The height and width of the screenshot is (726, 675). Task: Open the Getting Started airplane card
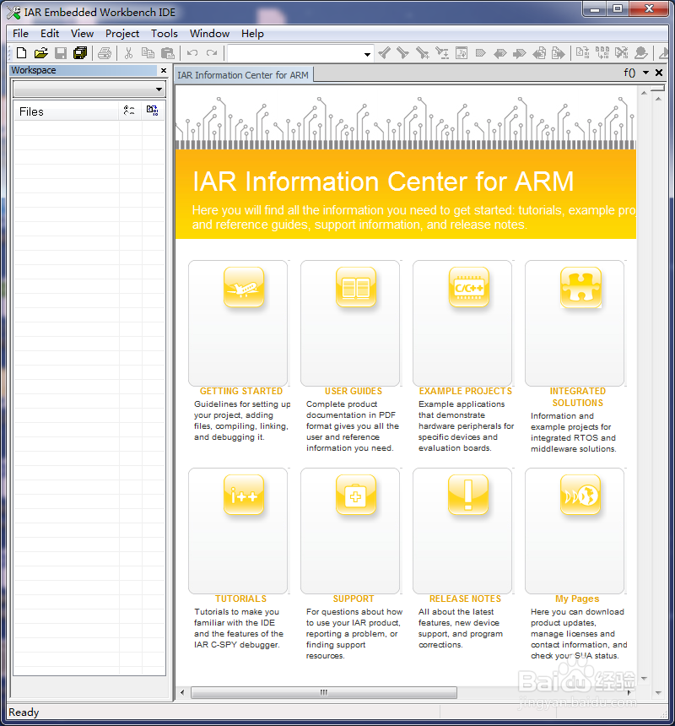(x=239, y=323)
